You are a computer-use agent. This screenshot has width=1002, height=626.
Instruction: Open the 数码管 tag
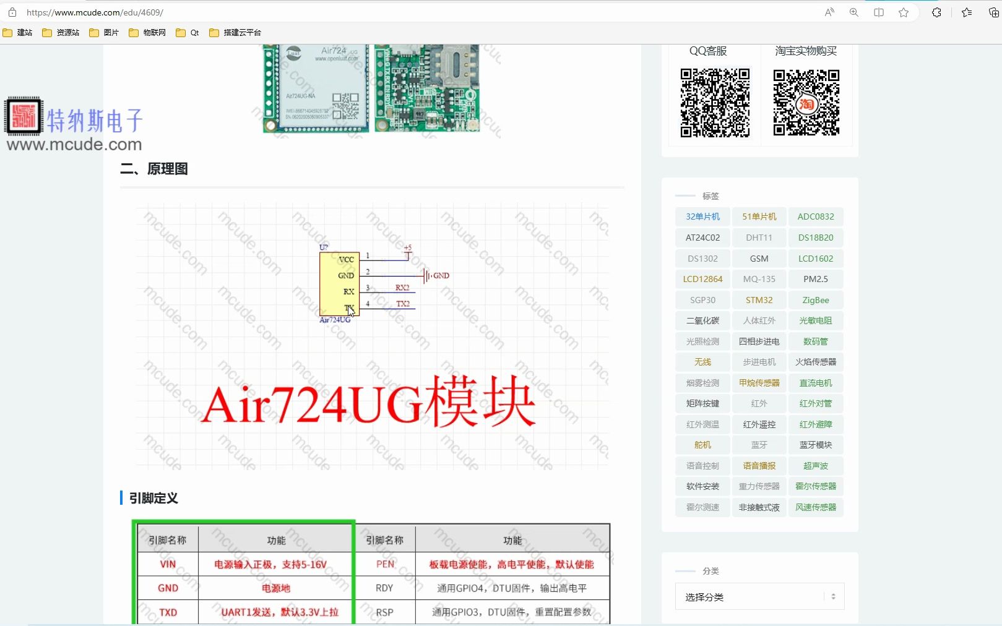[x=816, y=341]
